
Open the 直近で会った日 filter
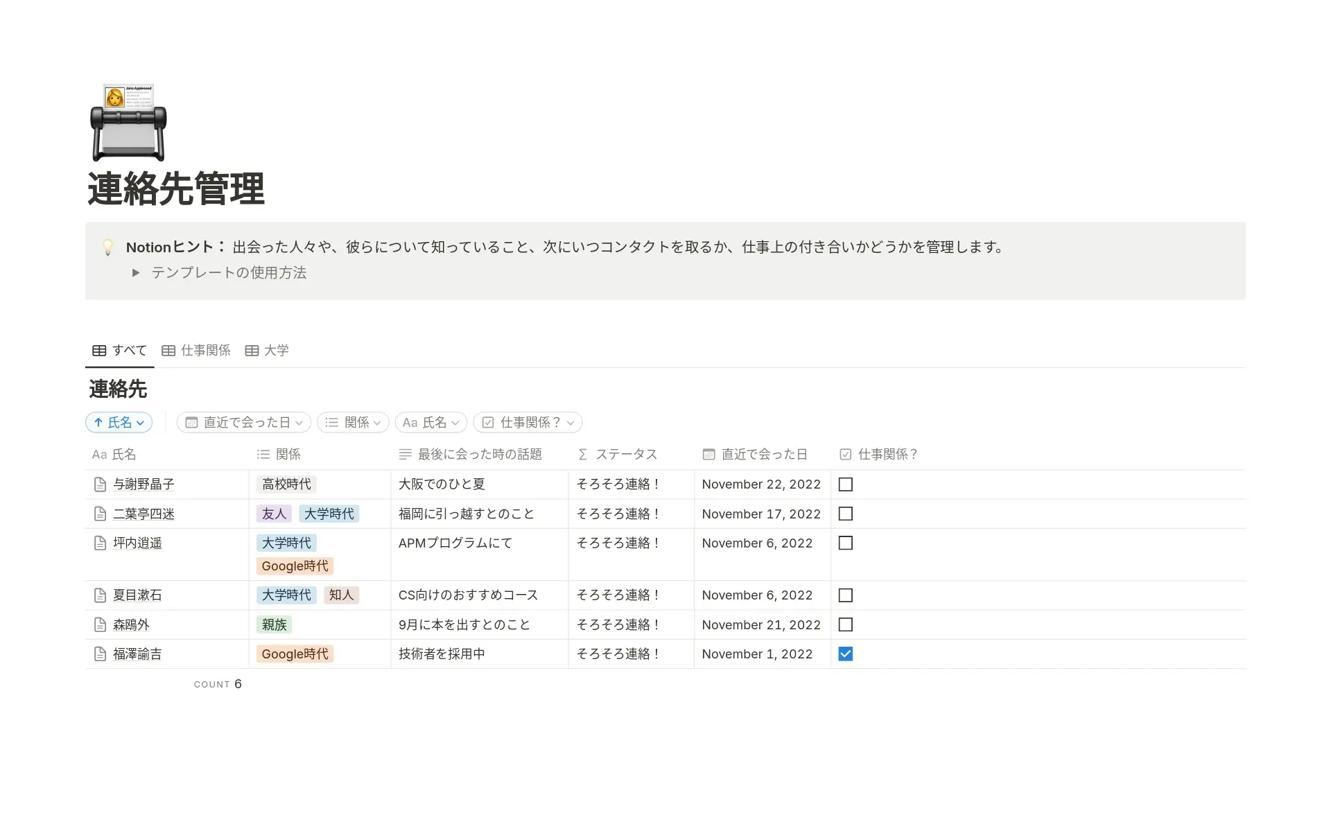[x=243, y=422]
